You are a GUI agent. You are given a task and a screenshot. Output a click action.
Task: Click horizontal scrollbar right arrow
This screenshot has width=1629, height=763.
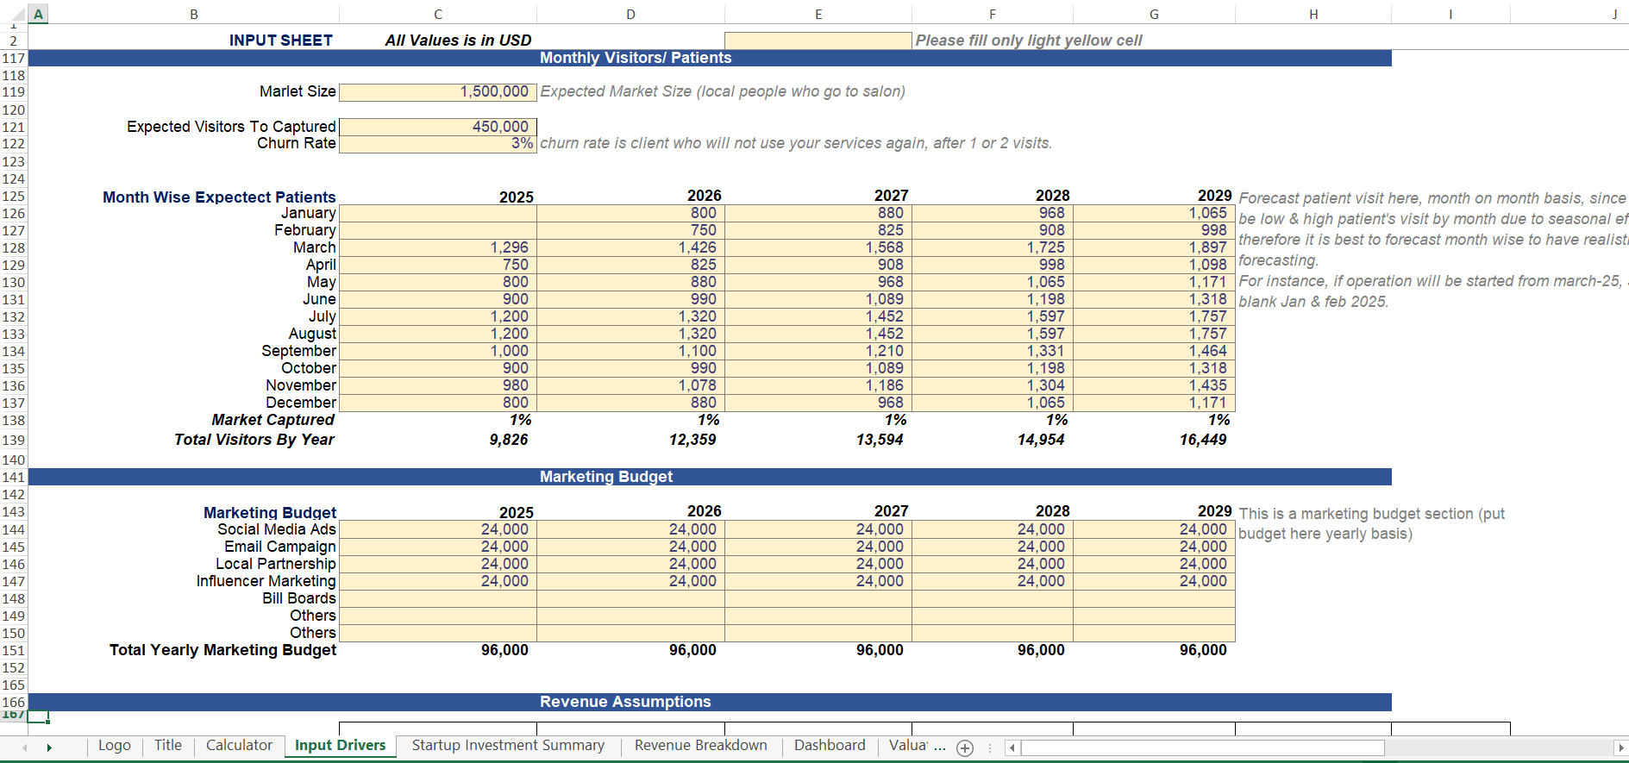(x=1620, y=748)
